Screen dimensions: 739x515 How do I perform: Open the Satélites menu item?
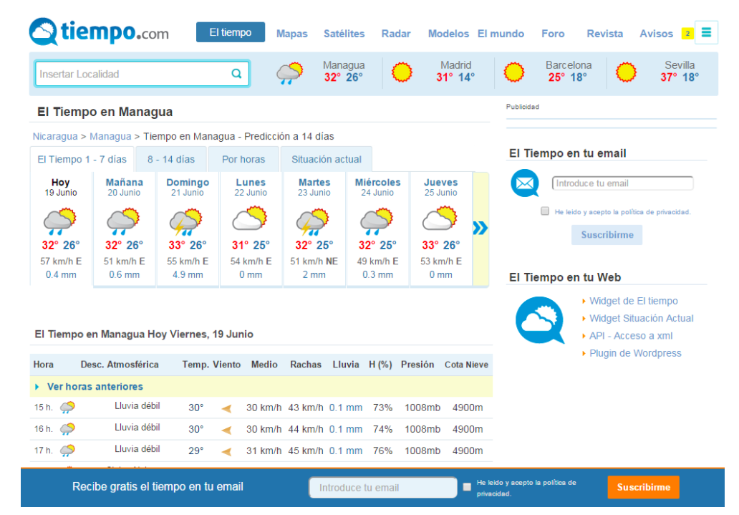point(344,34)
